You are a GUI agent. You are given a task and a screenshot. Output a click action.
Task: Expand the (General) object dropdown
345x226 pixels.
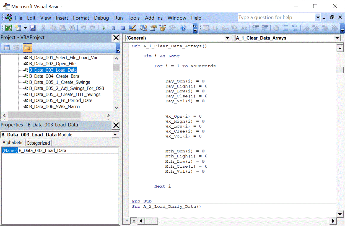click(227, 38)
